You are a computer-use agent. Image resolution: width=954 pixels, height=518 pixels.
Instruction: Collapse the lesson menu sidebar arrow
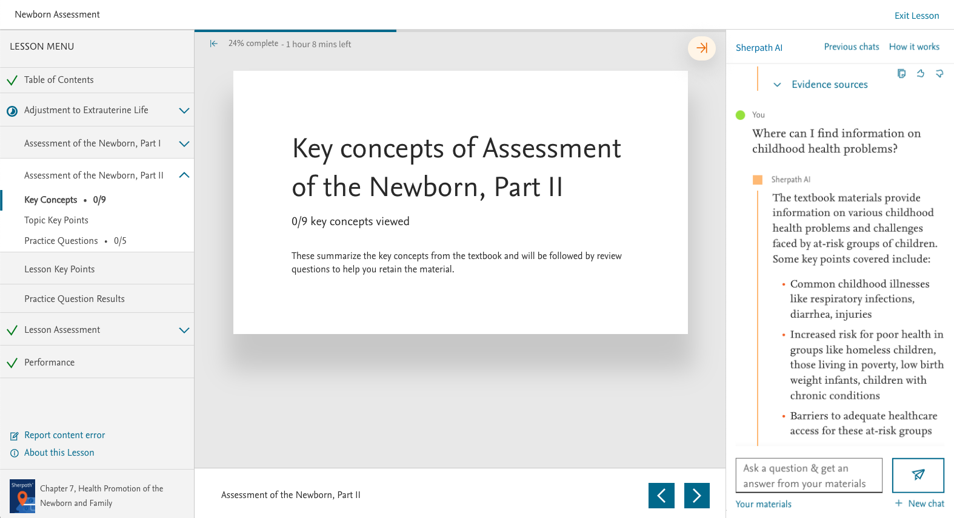[213, 44]
